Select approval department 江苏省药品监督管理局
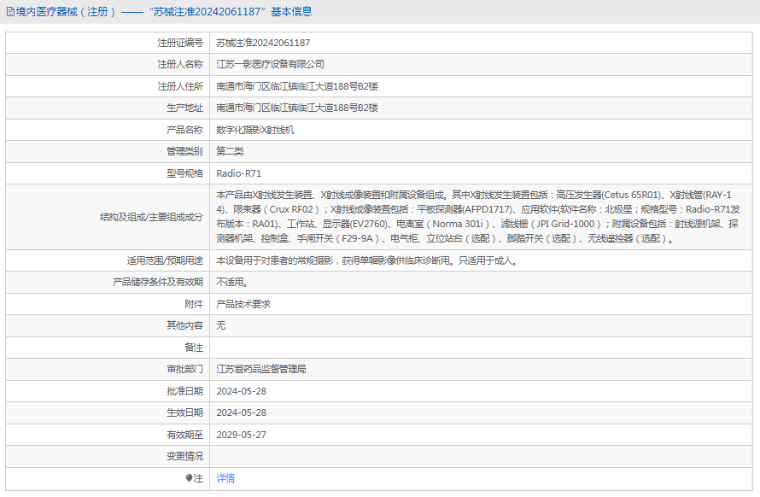 pos(261,369)
